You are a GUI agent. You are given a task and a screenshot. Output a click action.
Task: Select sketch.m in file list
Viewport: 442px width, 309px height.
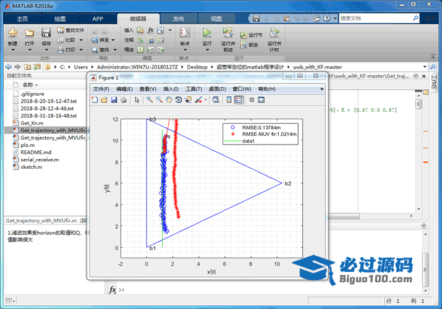coord(32,167)
